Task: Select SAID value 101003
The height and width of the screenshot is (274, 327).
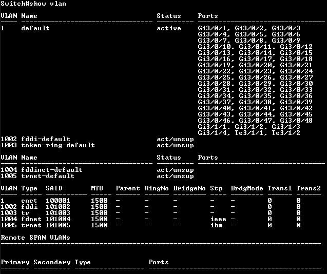Action: pyautogui.click(x=58, y=213)
